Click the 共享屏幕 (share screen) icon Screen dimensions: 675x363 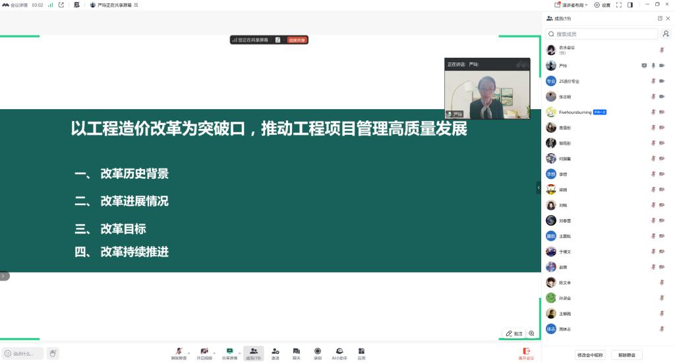[229, 352]
